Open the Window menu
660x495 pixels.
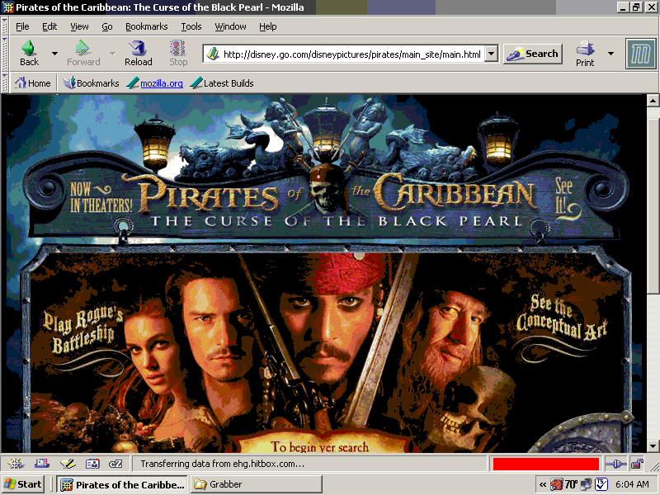point(230,26)
